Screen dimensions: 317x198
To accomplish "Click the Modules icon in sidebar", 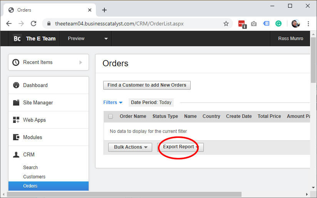I will click(x=16, y=137).
